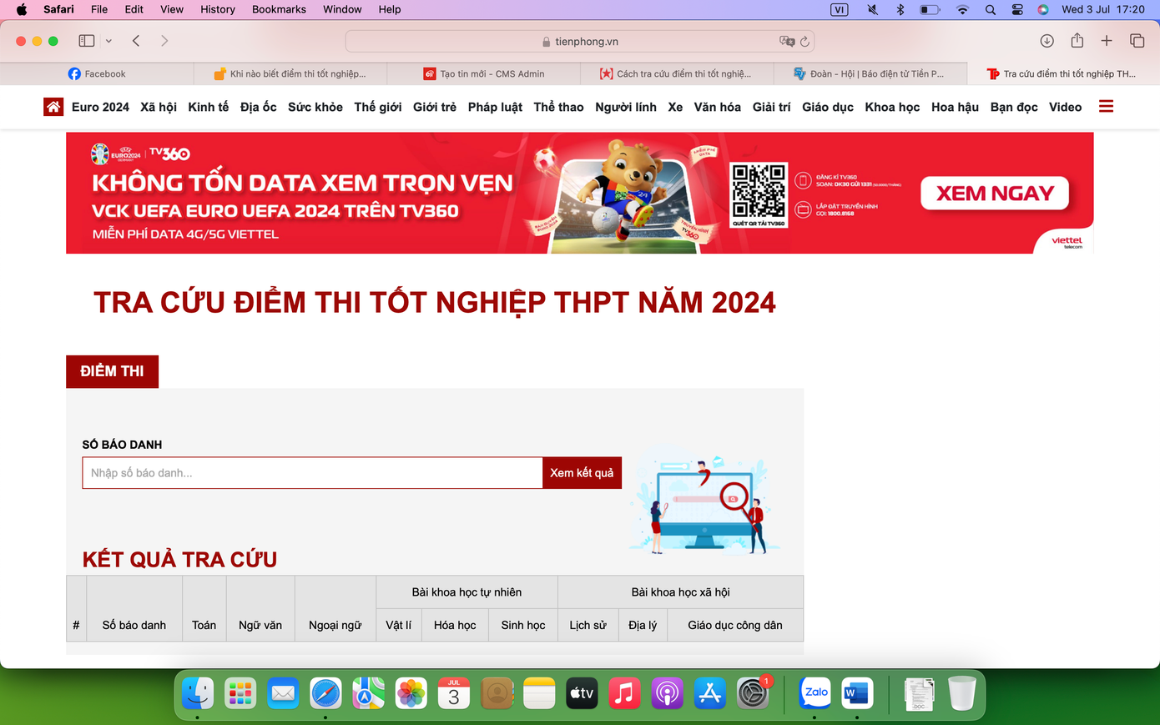Open the tab overview icon
The width and height of the screenshot is (1160, 725).
click(1137, 39)
